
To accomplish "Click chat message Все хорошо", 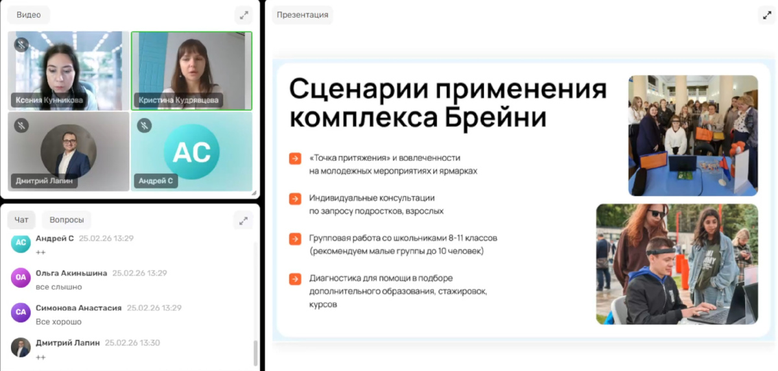I will (58, 322).
